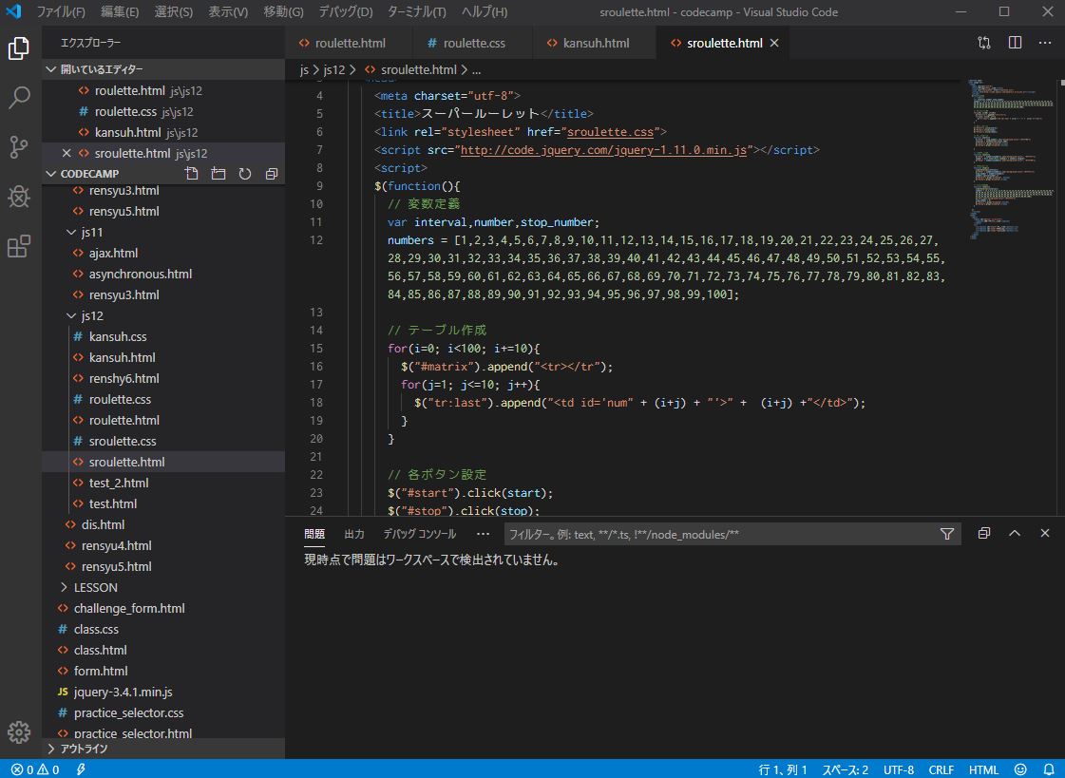Open test_2.html in explorer
Screen dimensions: 1065x778
tap(118, 483)
